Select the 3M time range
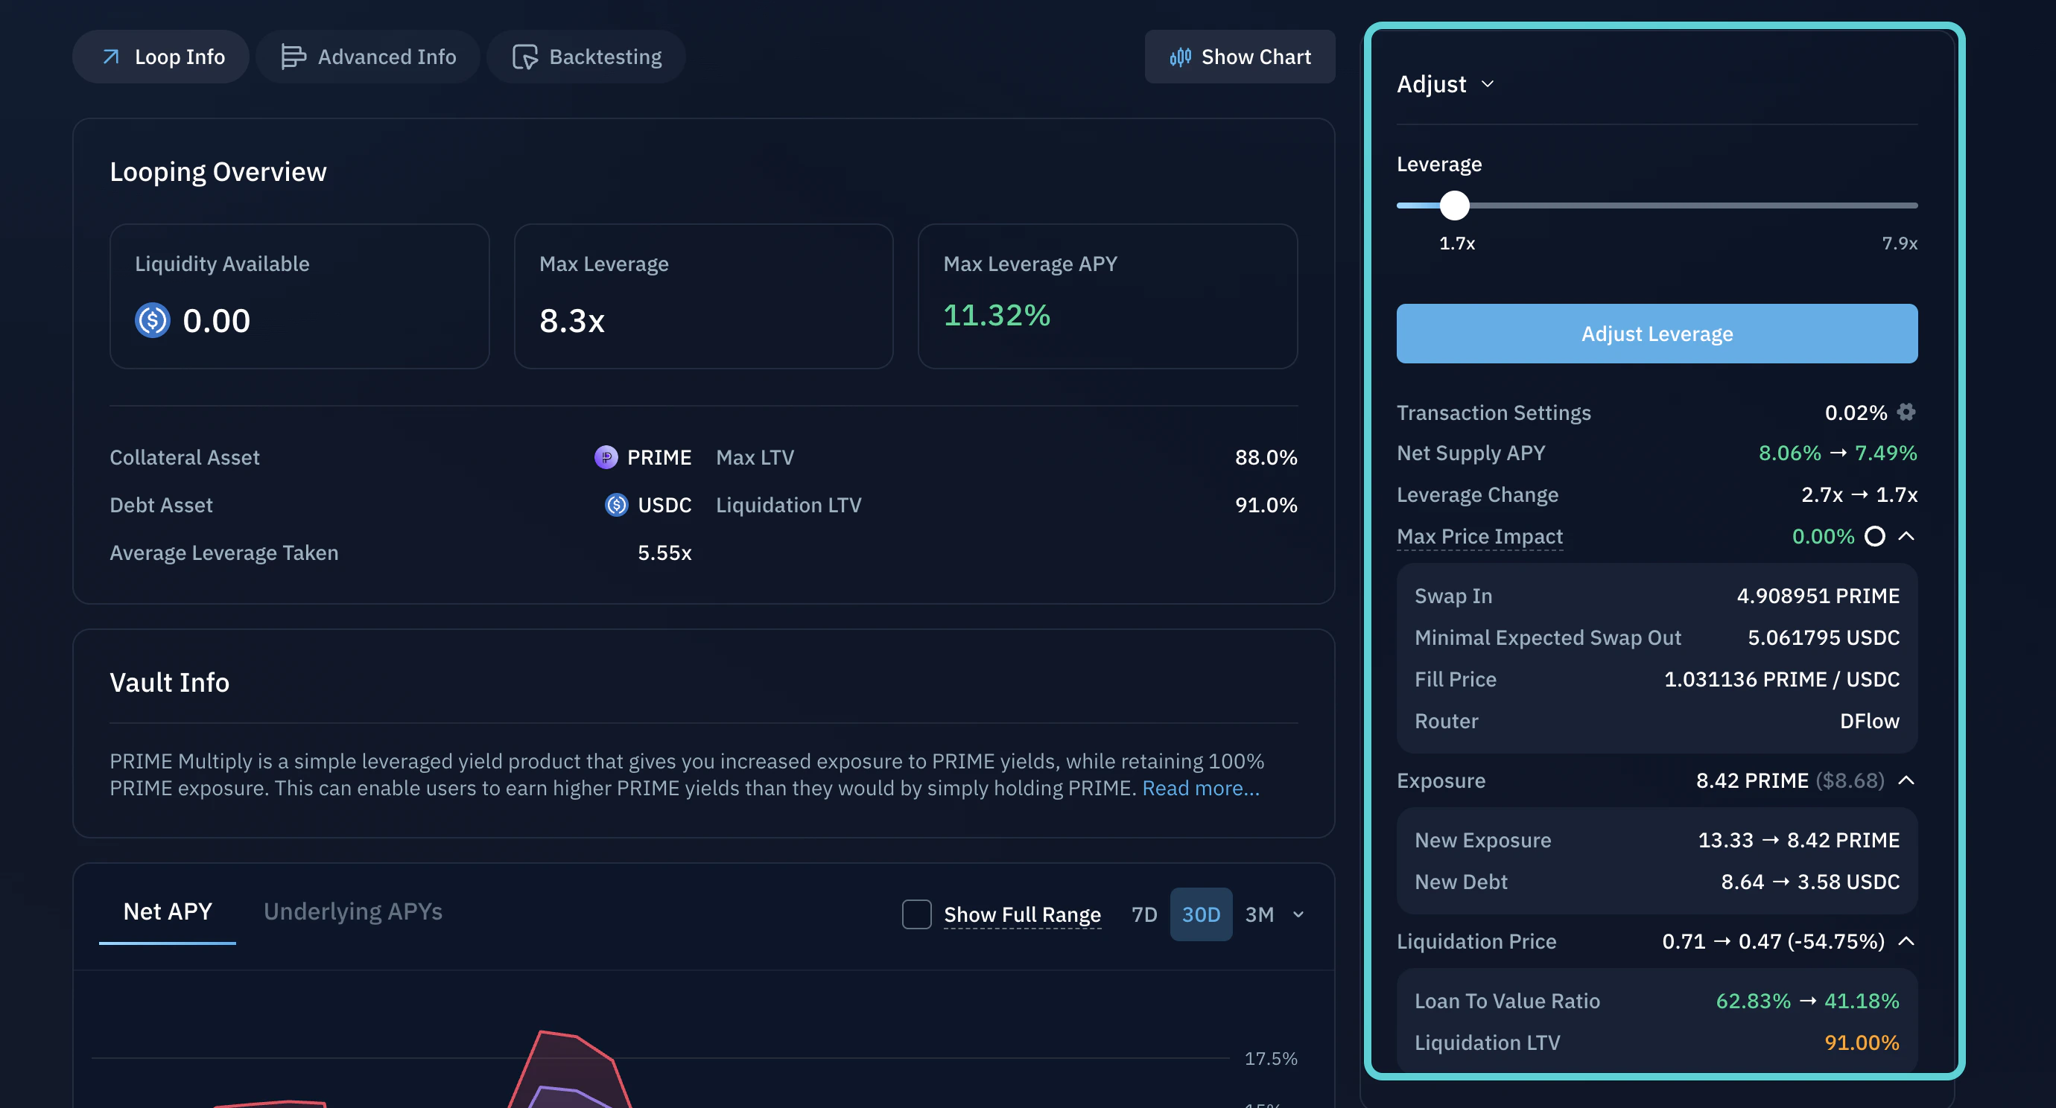Viewport: 2056px width, 1108px height. (x=1260, y=914)
